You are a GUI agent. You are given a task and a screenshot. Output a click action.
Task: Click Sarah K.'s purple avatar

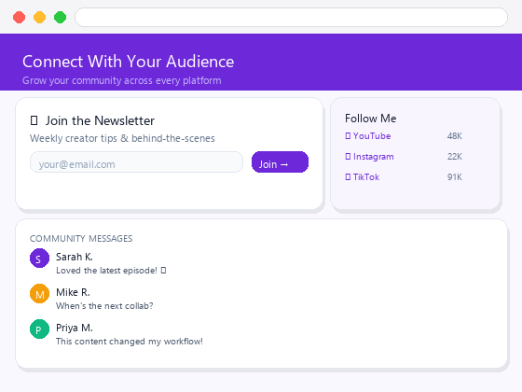pos(39,259)
